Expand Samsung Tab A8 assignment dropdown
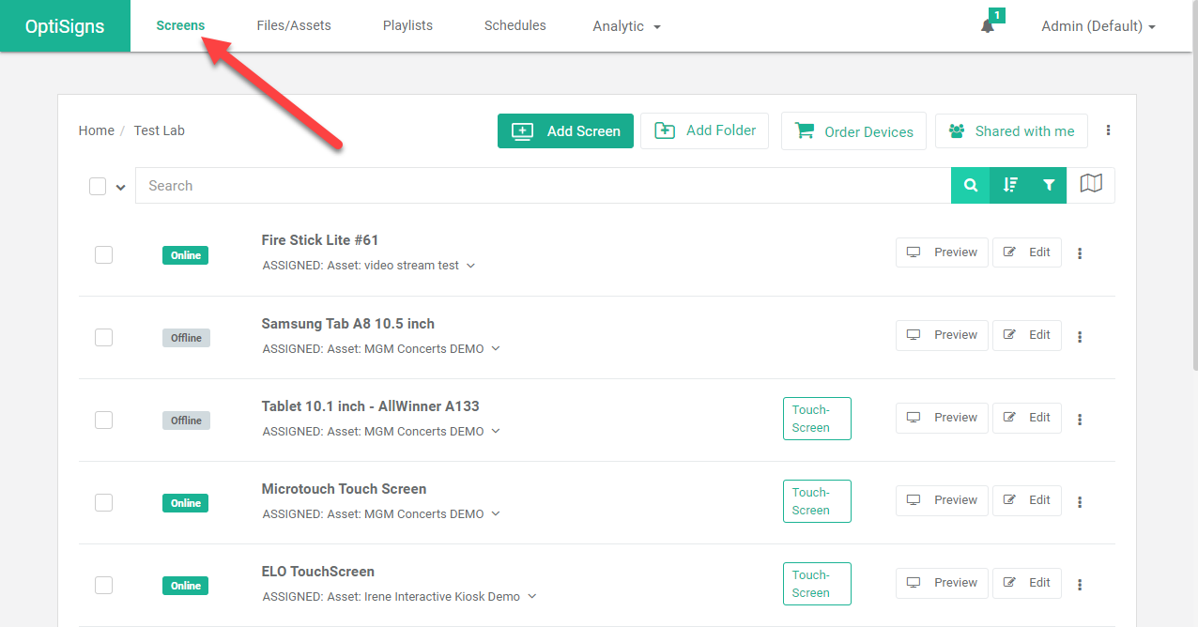The width and height of the screenshot is (1198, 627). [x=496, y=348]
